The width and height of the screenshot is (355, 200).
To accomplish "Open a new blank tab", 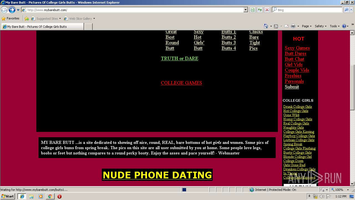I will coord(88,27).
